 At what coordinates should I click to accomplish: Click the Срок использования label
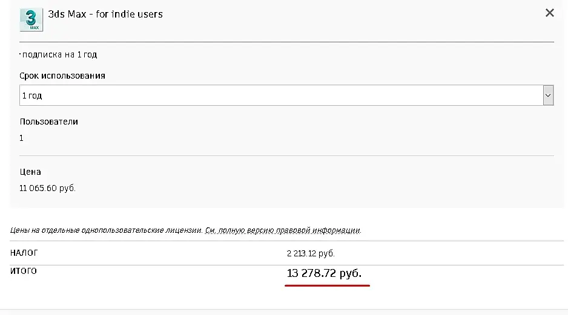coord(62,76)
